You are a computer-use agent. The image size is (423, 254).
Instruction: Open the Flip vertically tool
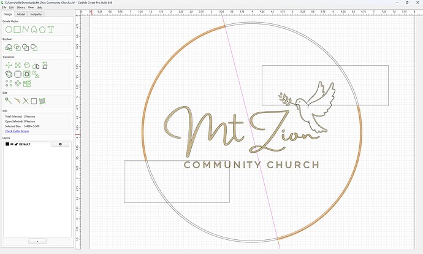pos(45,65)
